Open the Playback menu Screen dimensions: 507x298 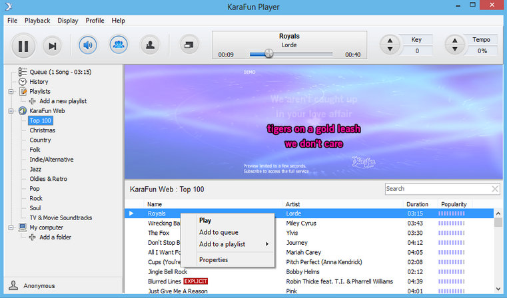(x=37, y=21)
